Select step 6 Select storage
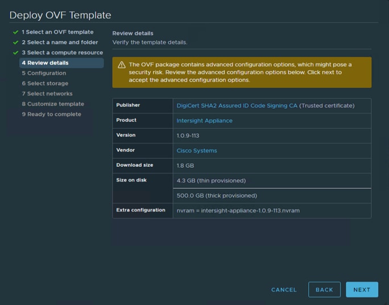The image size is (389, 305). click(45, 84)
